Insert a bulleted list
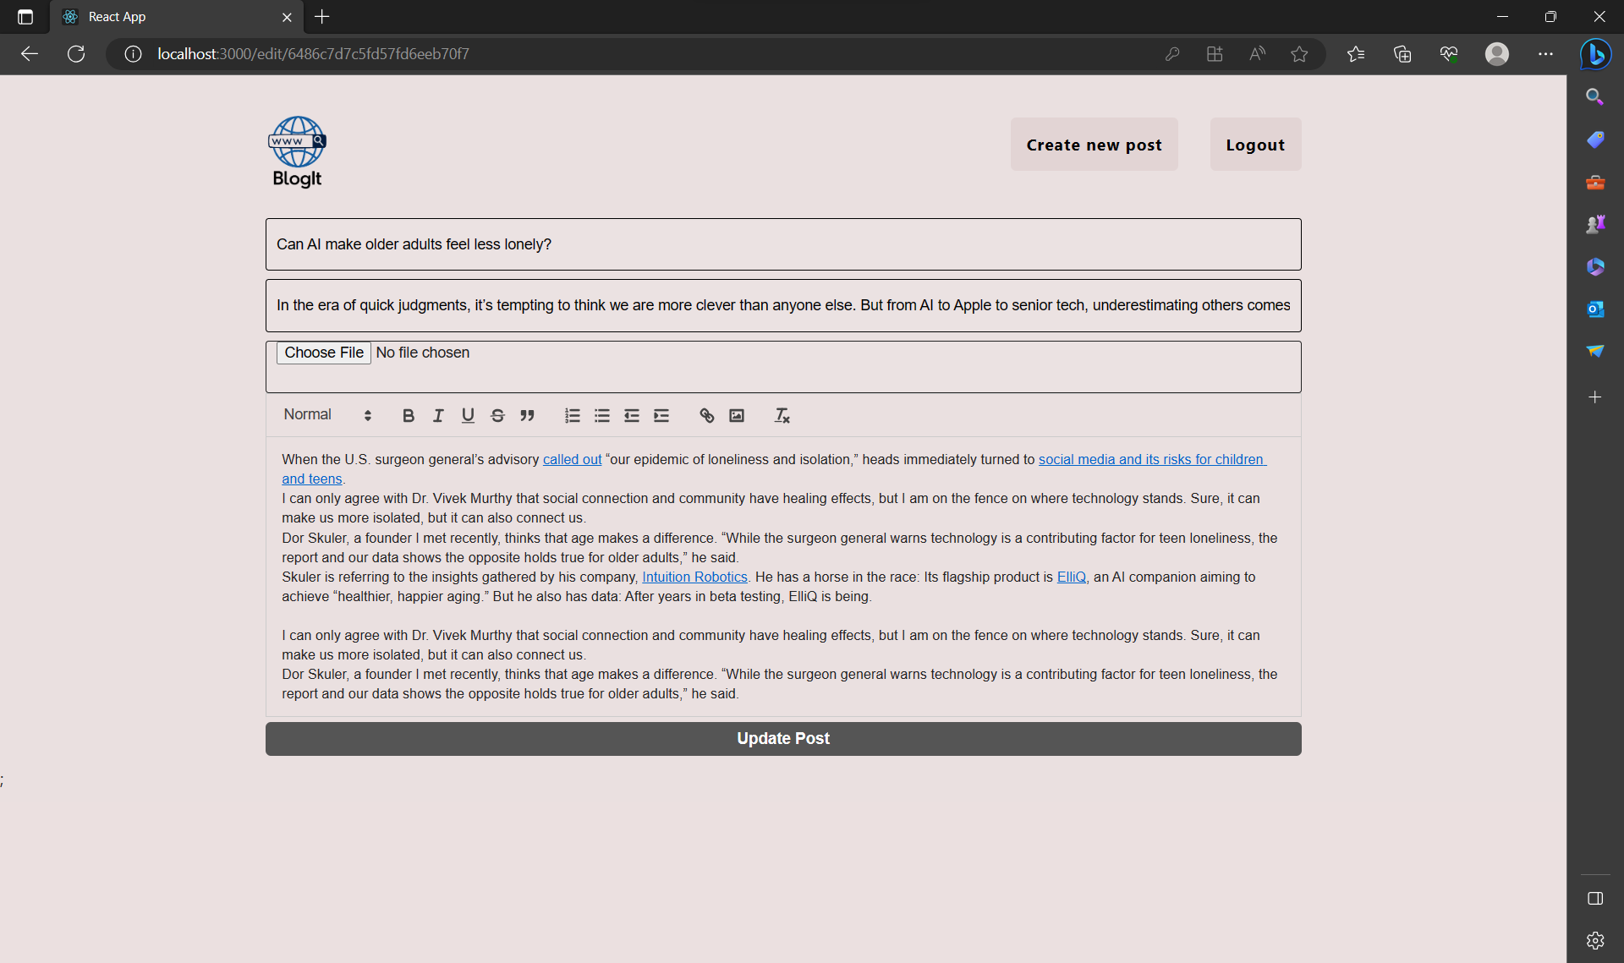The height and width of the screenshot is (963, 1624). coord(602,415)
